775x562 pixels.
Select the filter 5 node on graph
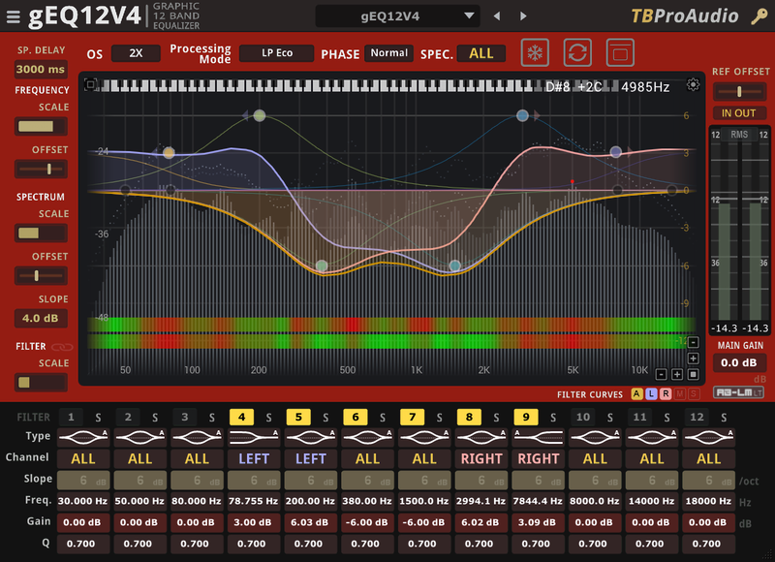pyautogui.click(x=260, y=115)
